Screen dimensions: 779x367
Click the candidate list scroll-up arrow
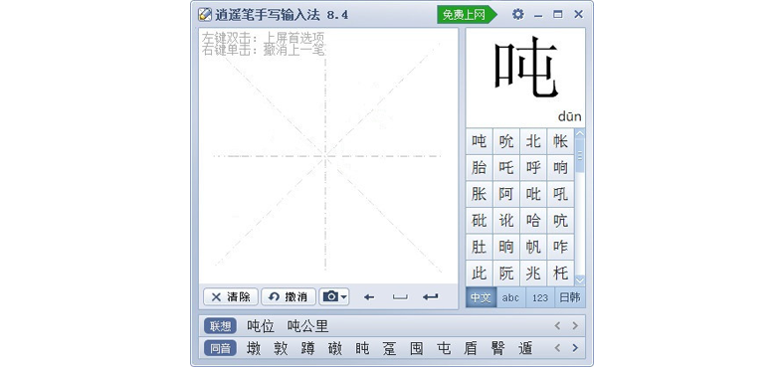click(580, 133)
